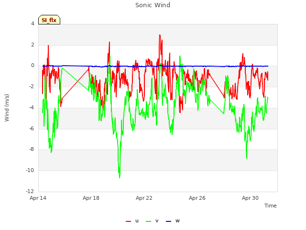This screenshot has width=306, height=230.
Task: Click the Sonic Wind chart title
Action: point(153,5)
